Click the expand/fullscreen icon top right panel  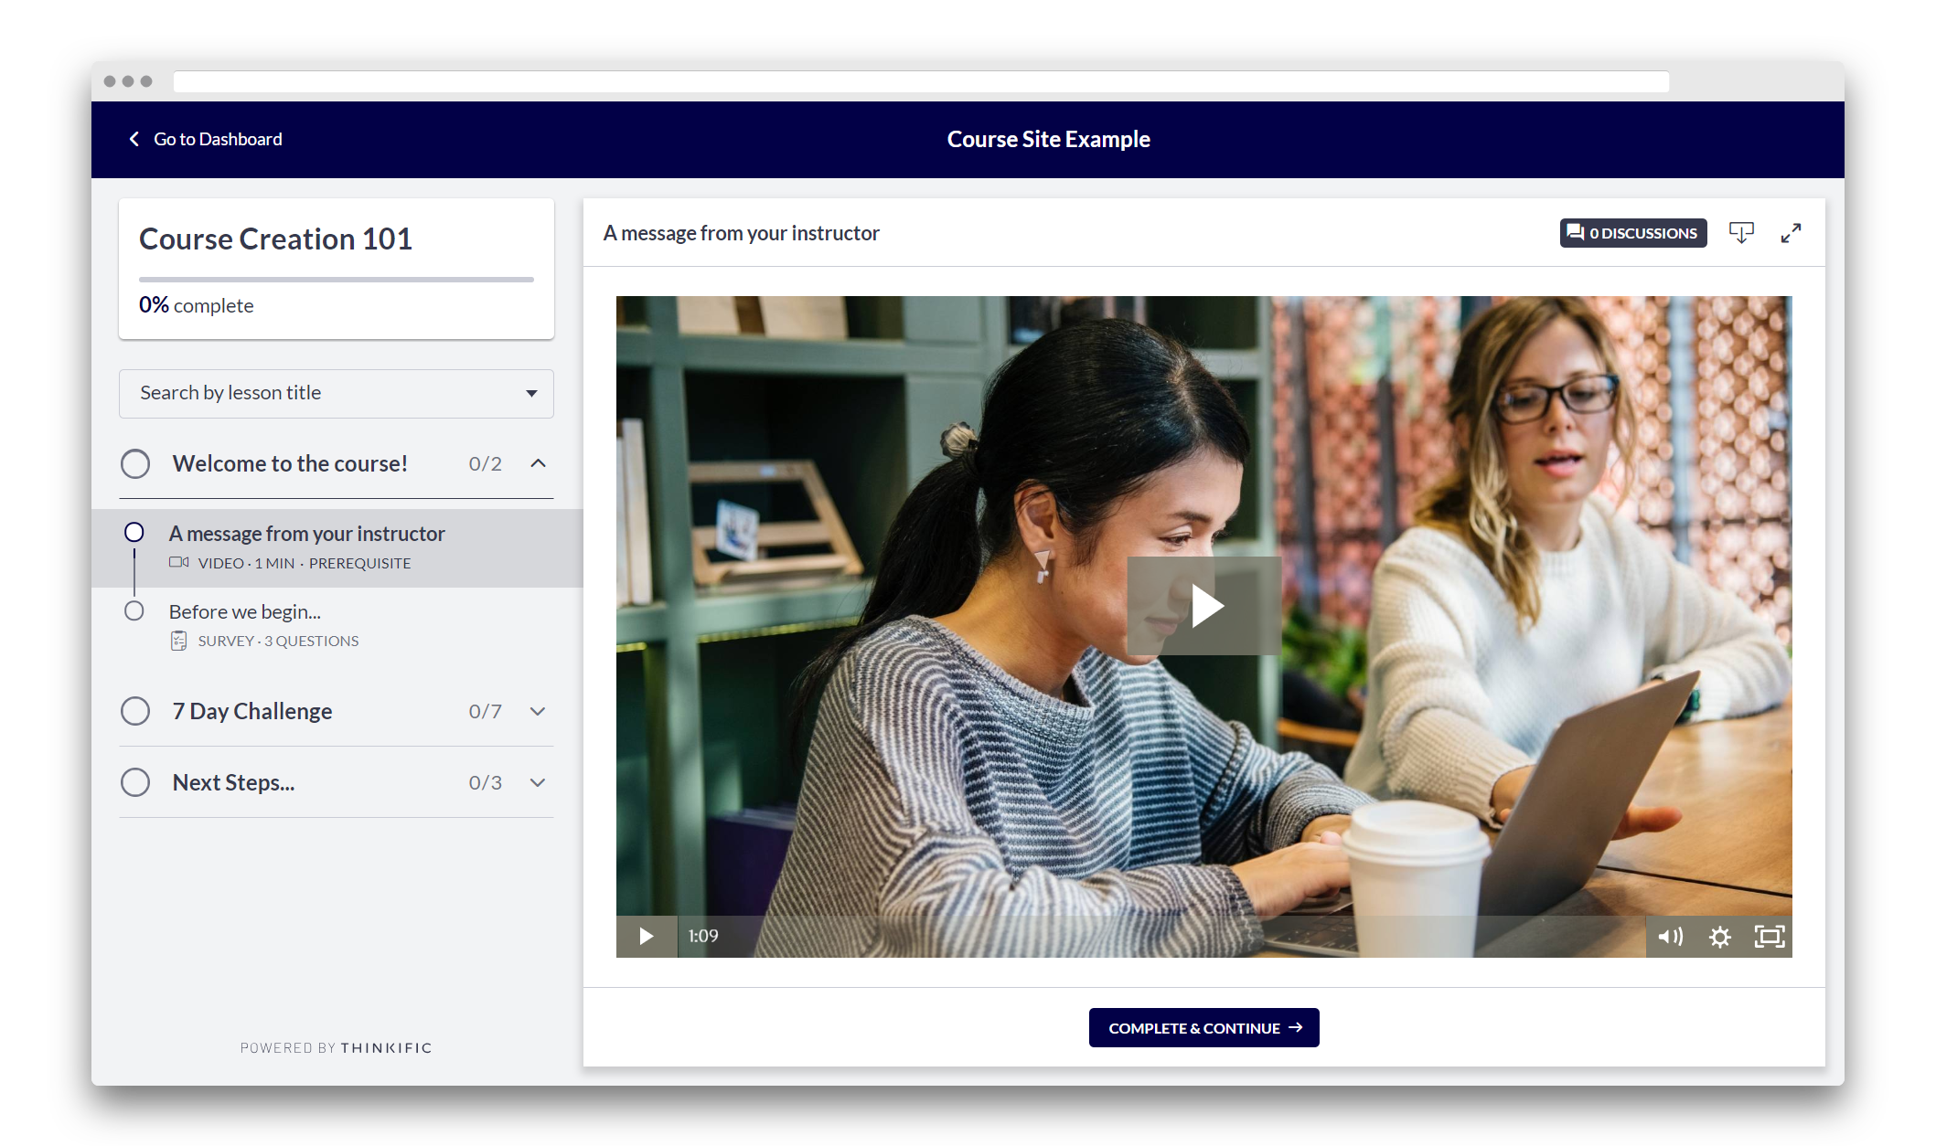point(1790,232)
